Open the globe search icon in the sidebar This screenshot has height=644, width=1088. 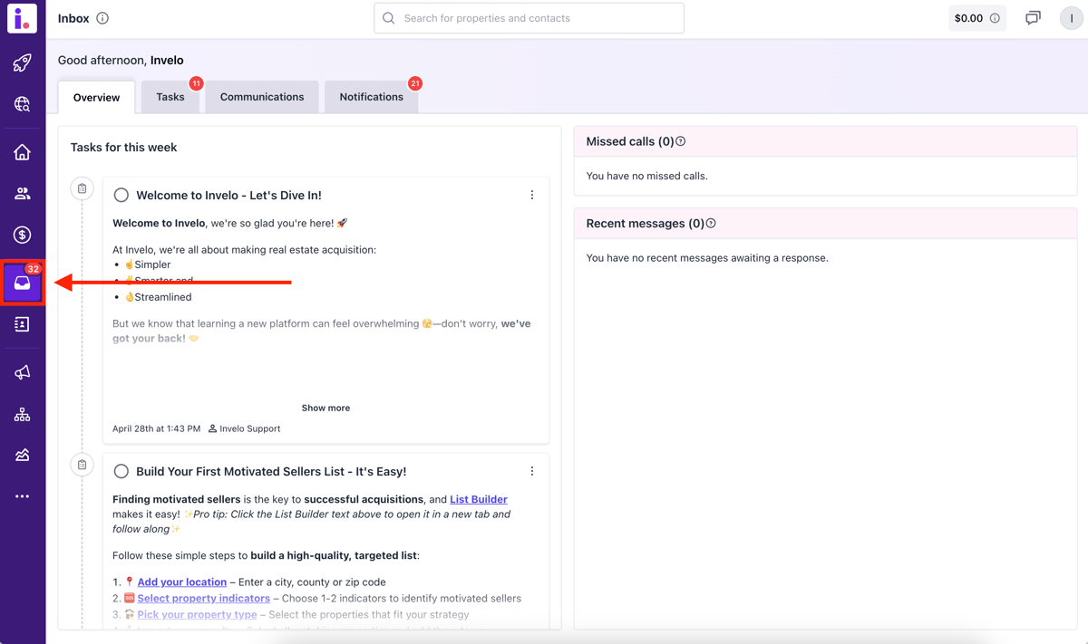(x=23, y=104)
